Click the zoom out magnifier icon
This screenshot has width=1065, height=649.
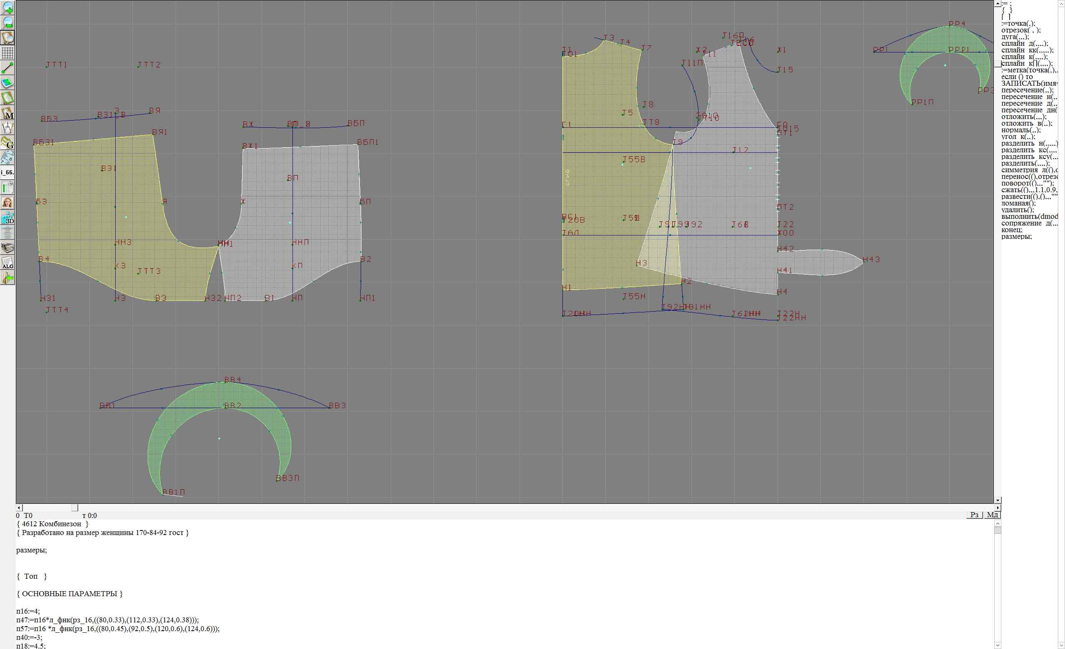(8, 22)
